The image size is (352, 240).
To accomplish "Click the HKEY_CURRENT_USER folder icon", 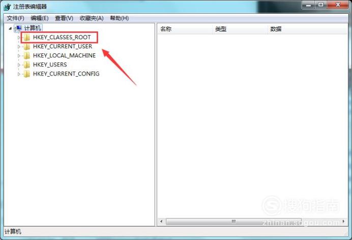I will [27, 47].
